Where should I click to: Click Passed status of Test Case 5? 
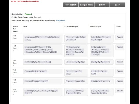[120, 81]
